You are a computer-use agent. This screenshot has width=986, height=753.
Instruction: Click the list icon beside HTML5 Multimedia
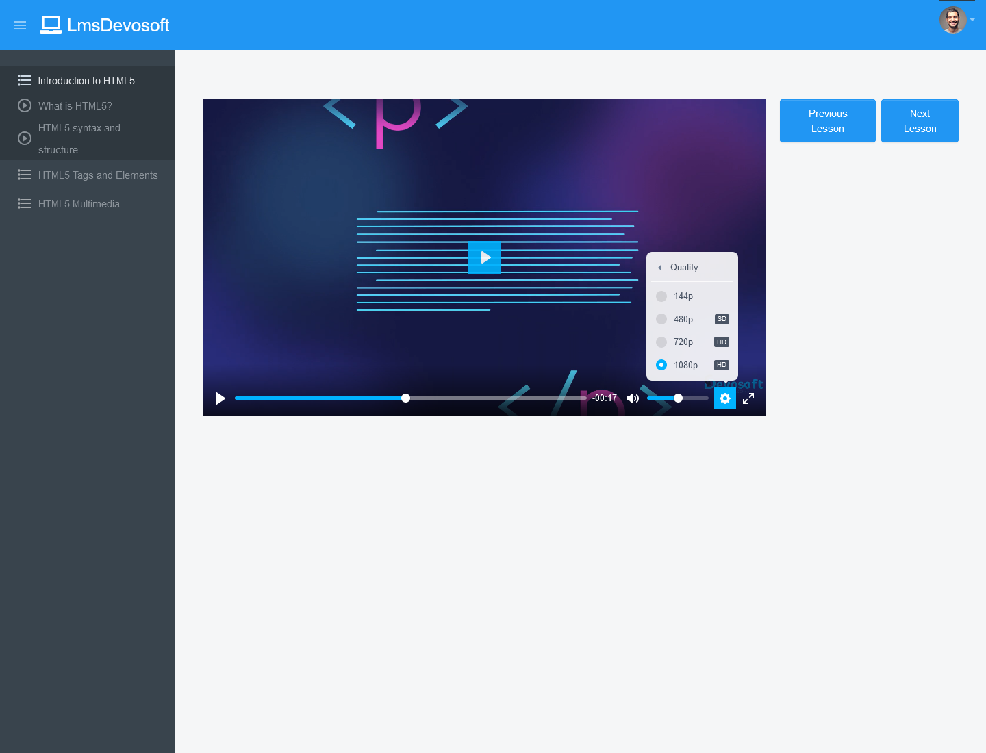(x=25, y=204)
